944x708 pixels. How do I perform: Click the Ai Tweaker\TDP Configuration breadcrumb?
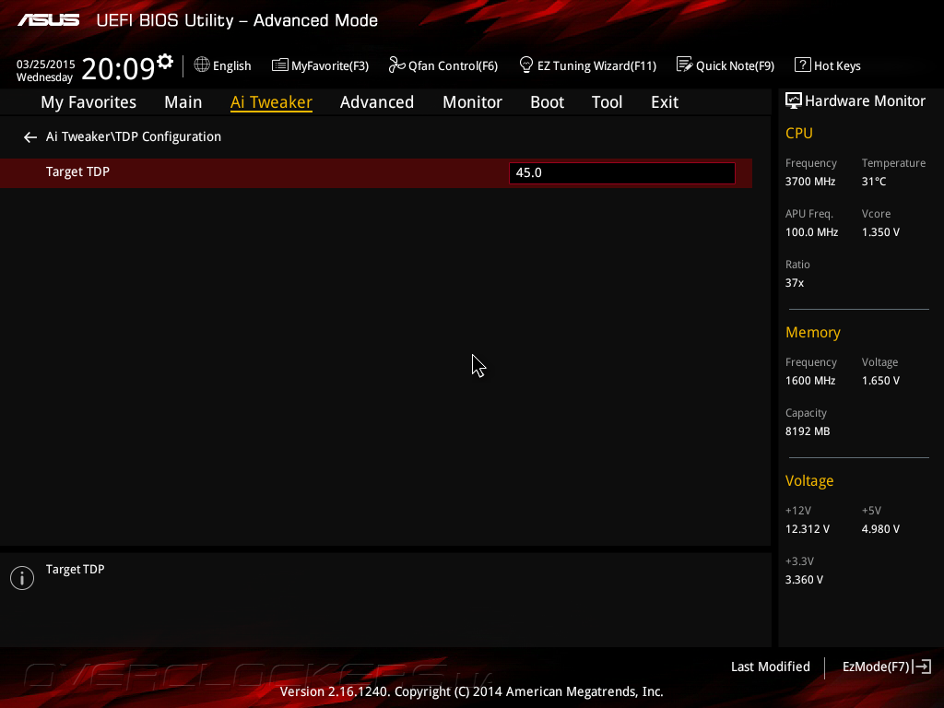coord(134,136)
